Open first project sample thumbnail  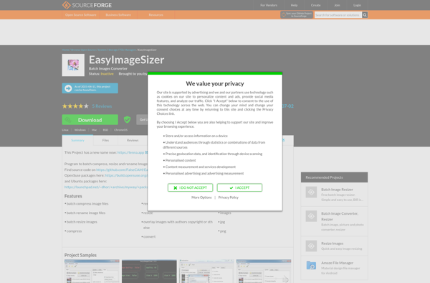(92, 272)
